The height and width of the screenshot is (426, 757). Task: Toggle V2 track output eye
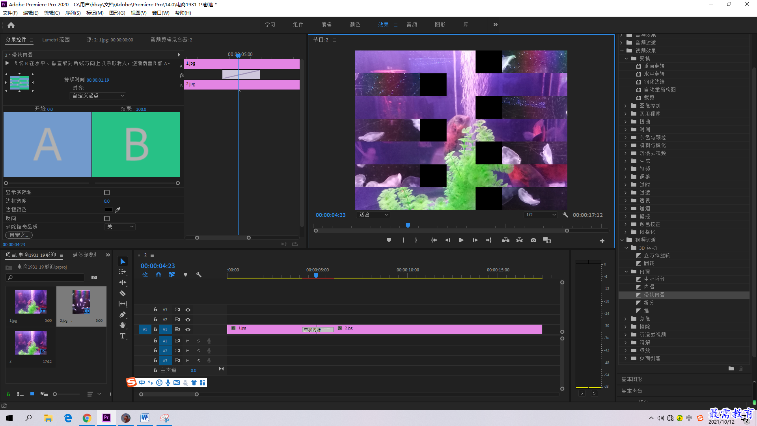tap(188, 320)
